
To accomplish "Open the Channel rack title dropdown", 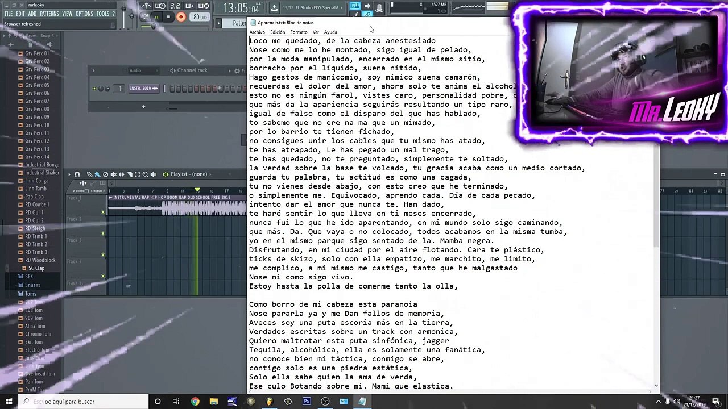I will [x=192, y=70].
